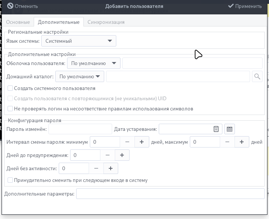Click the 'Отменить' button
Viewport: 269px width, 219px height.
coord(23,6)
